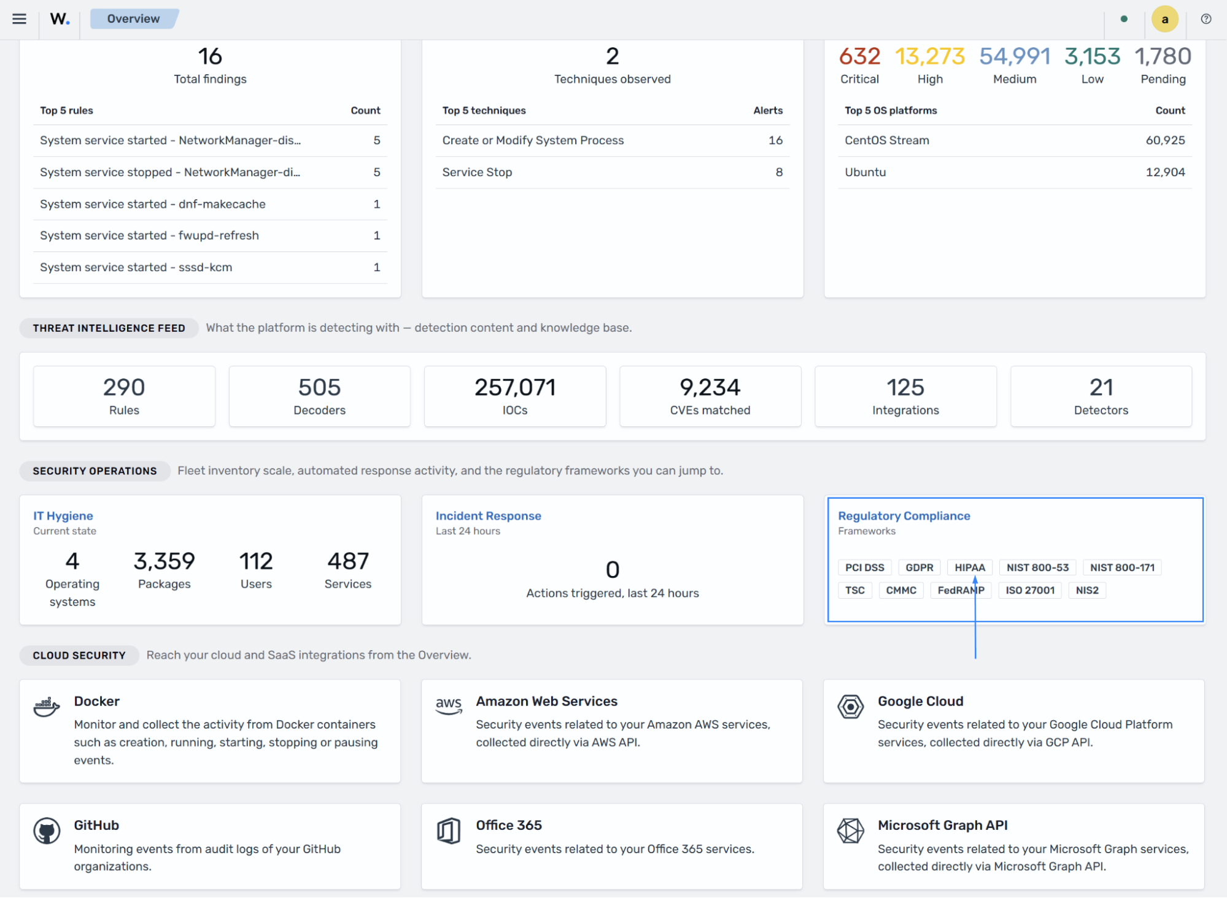The height and width of the screenshot is (898, 1227).
Task: Click the GitHub octocat icon
Action: coord(47,831)
